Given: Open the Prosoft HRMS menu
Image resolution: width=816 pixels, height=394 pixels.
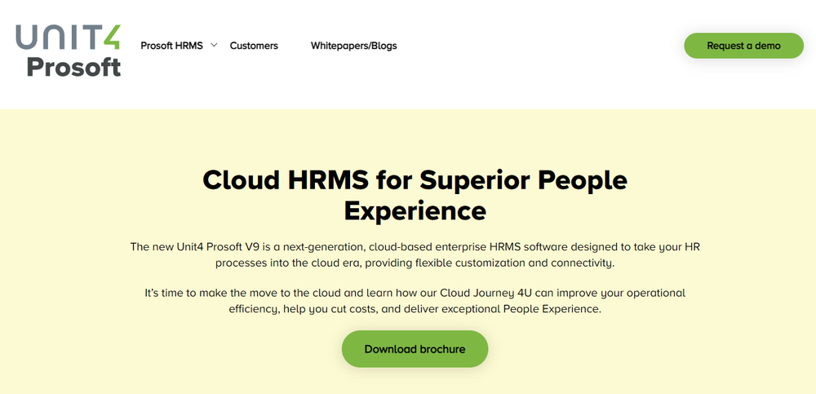Looking at the screenshot, I should [x=171, y=46].
